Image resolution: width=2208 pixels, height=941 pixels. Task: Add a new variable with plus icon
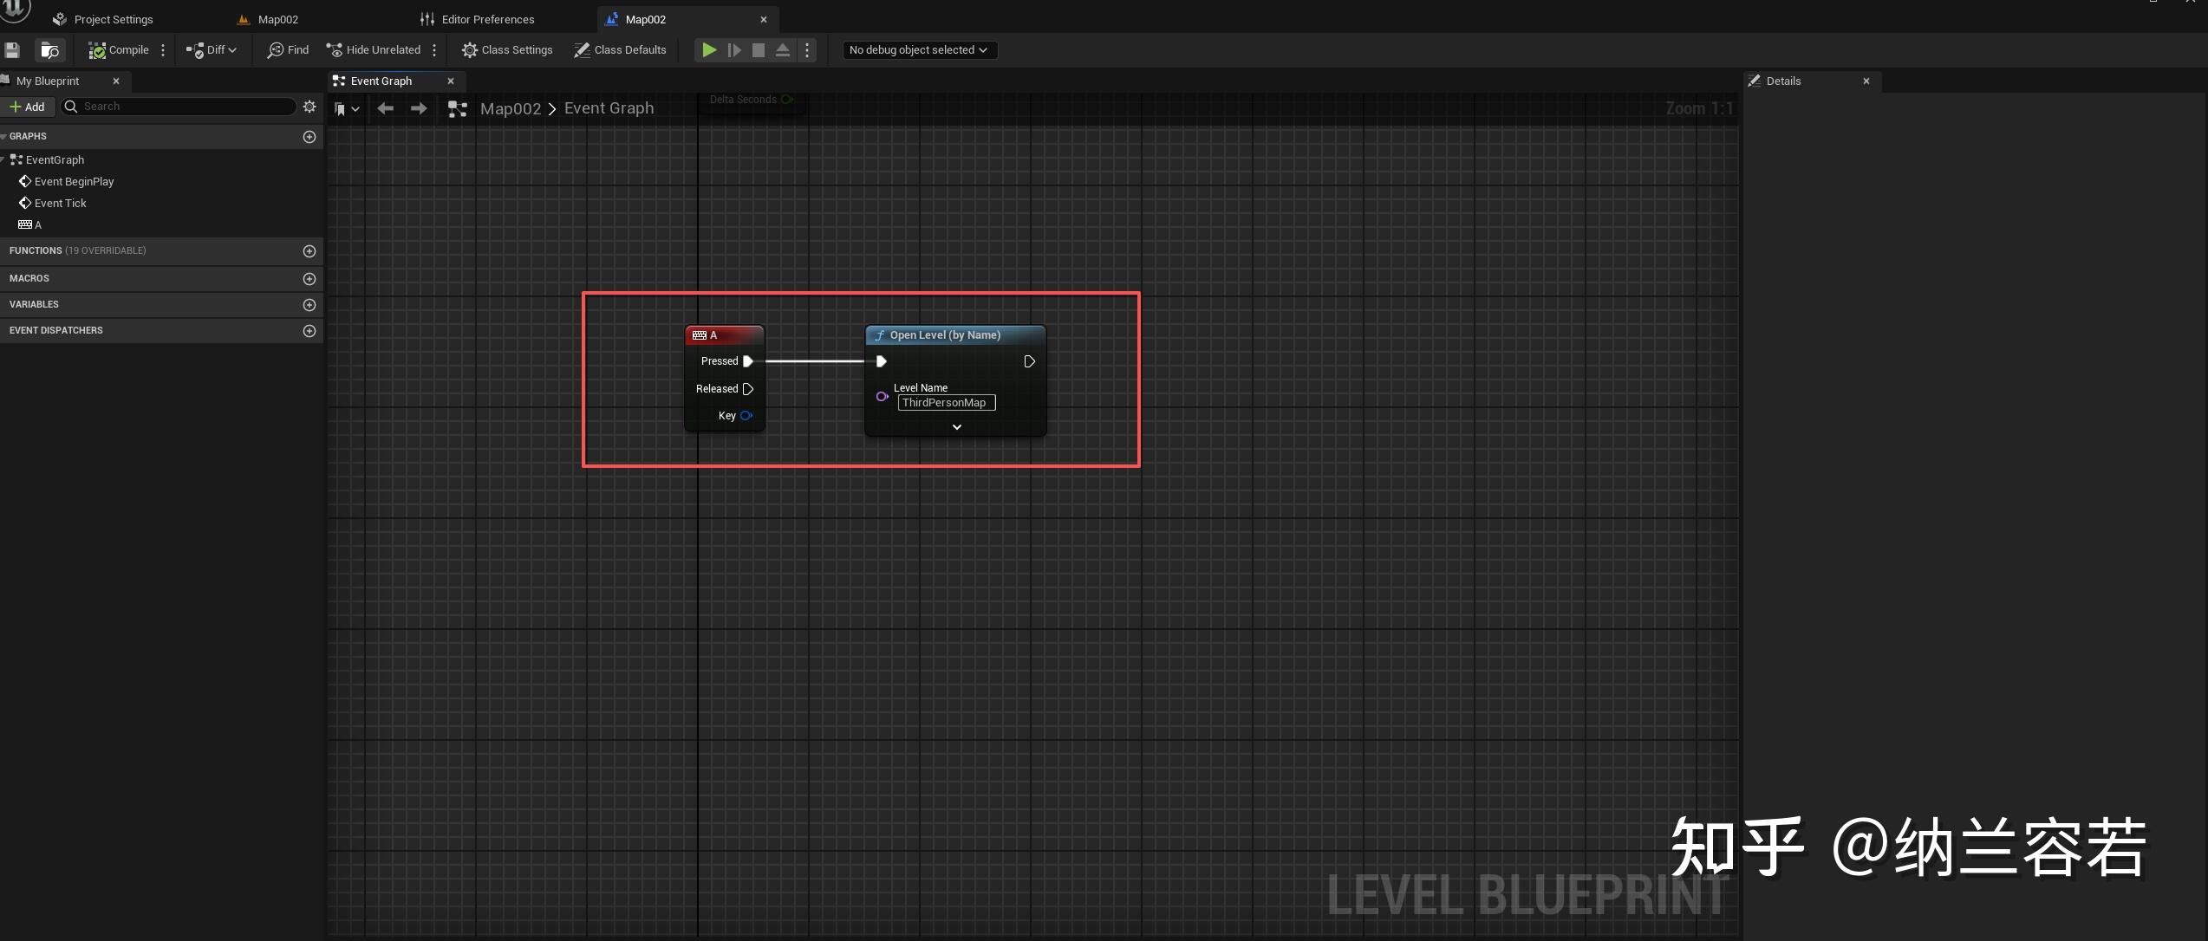(x=309, y=305)
